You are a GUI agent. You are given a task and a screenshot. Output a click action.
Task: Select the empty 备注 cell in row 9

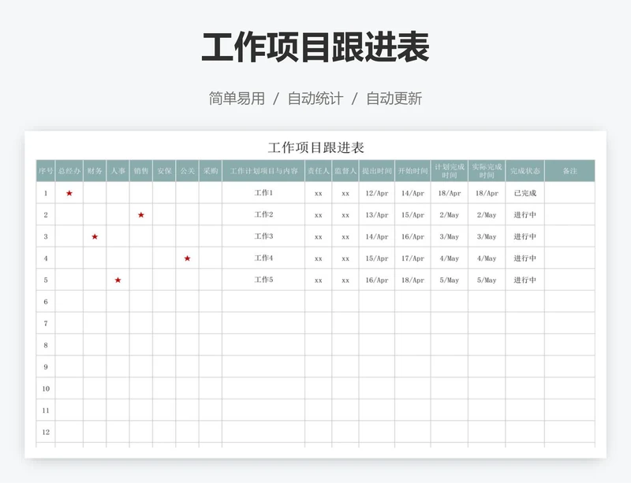tap(569, 366)
